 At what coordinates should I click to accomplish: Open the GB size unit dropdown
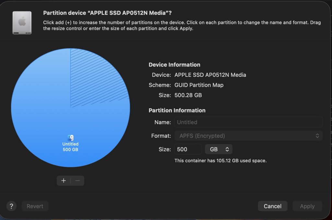tap(219, 149)
